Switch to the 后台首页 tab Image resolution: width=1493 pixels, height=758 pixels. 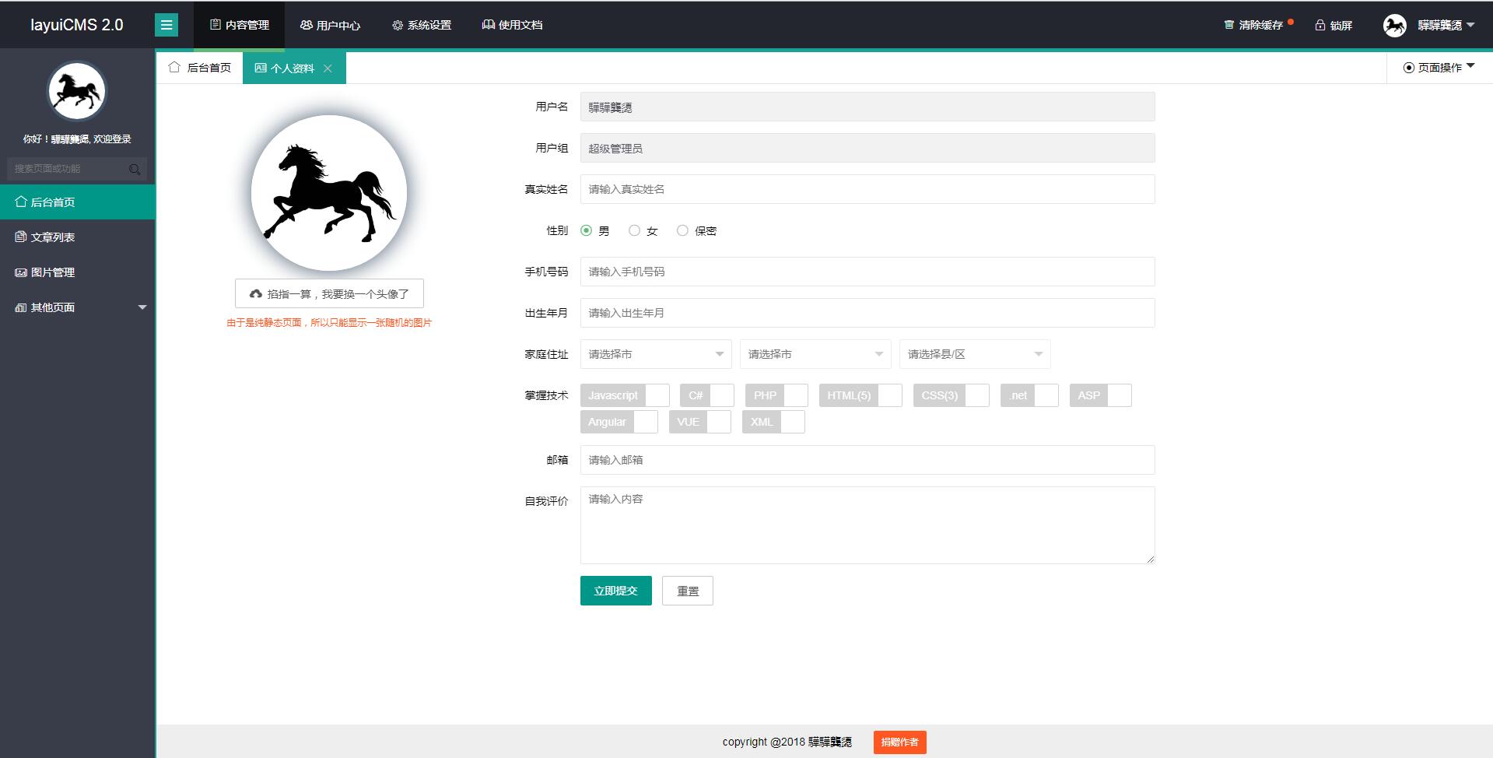(200, 68)
